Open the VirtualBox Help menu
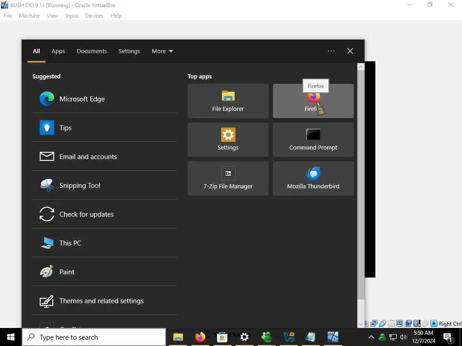 116,16
